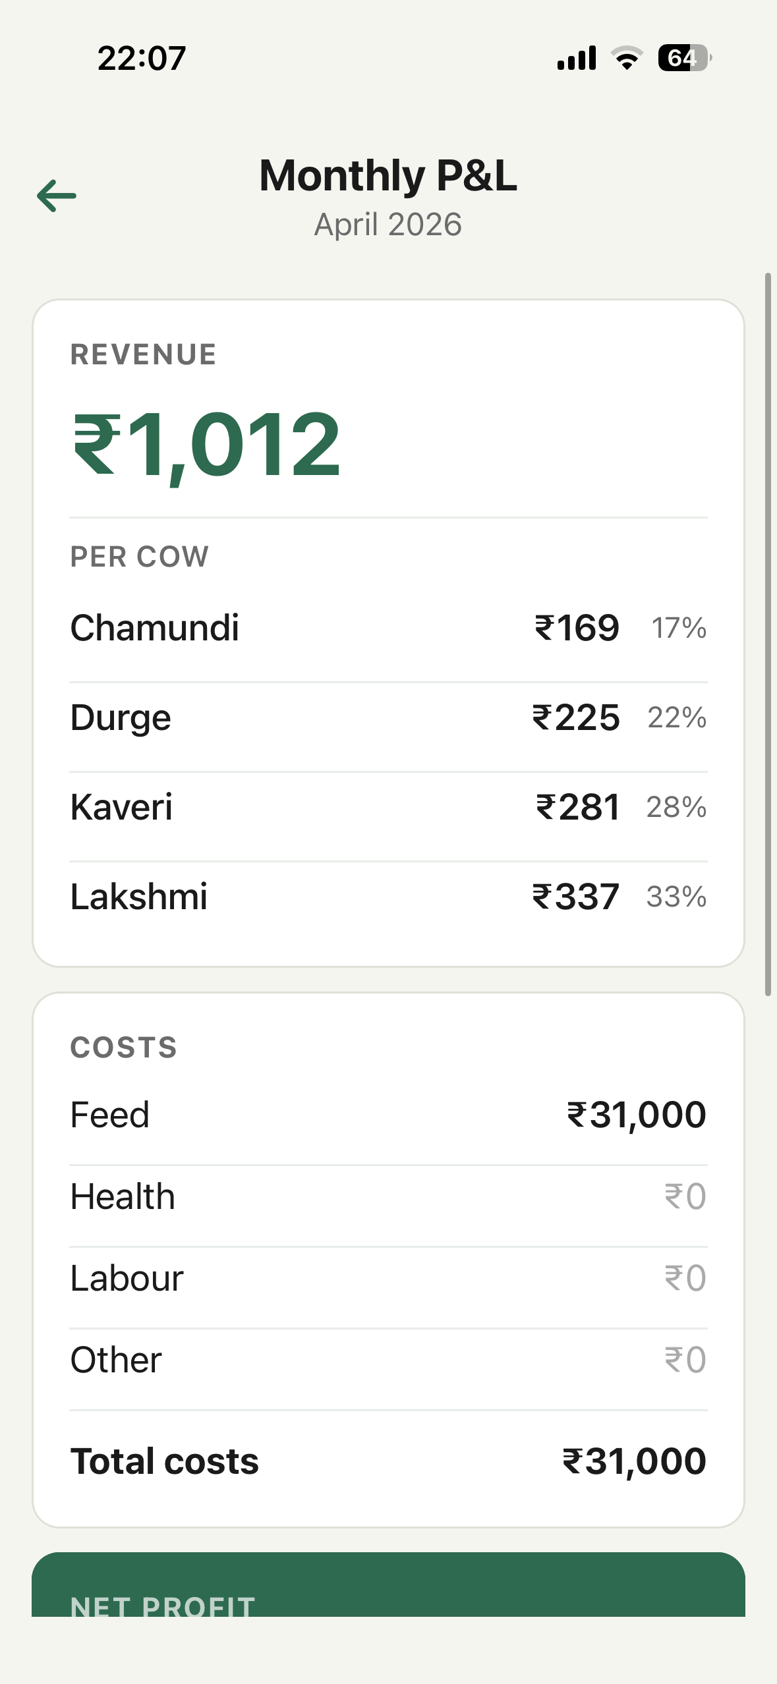Viewport: 777px width, 1684px height.
Task: Tap the Revenue section header
Action: pos(143,354)
